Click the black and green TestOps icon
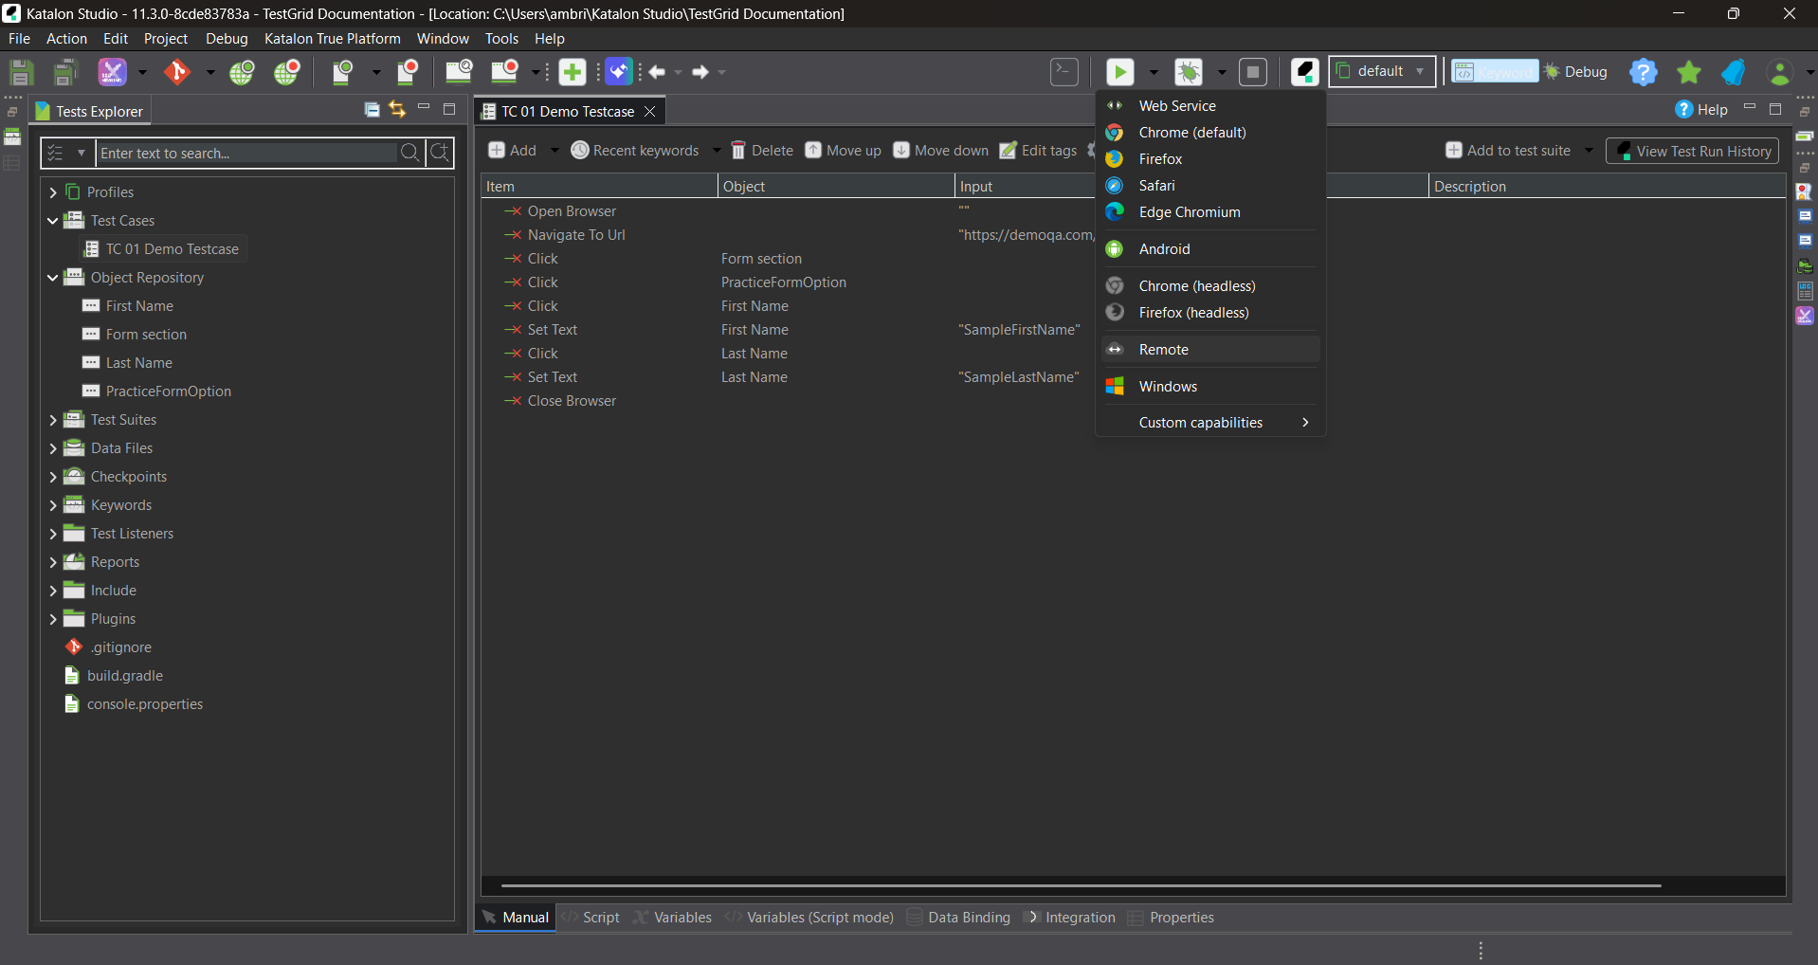 coord(1305,72)
